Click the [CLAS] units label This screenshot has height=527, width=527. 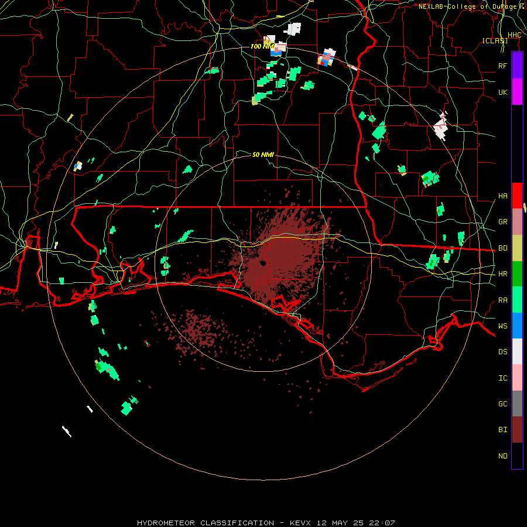click(x=495, y=41)
